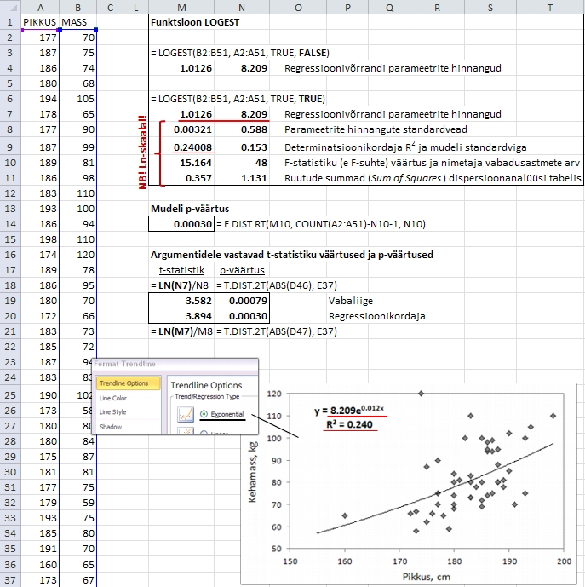Select the Exponential radio button
The width and height of the screenshot is (585, 587).
(204, 414)
